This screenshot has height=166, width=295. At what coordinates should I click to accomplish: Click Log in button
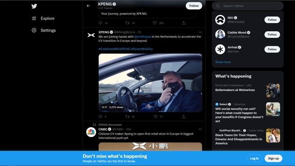(x=254, y=159)
